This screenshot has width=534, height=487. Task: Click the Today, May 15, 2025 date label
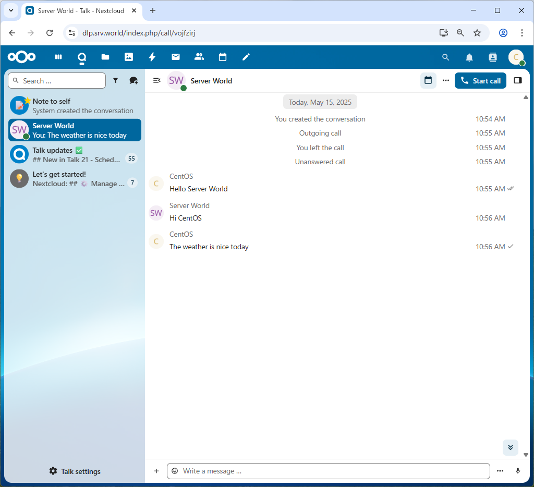[x=320, y=102]
